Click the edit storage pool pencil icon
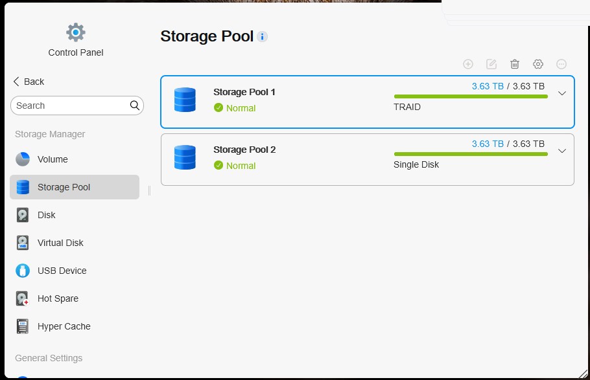Image resolution: width=590 pixels, height=380 pixels. pos(491,64)
